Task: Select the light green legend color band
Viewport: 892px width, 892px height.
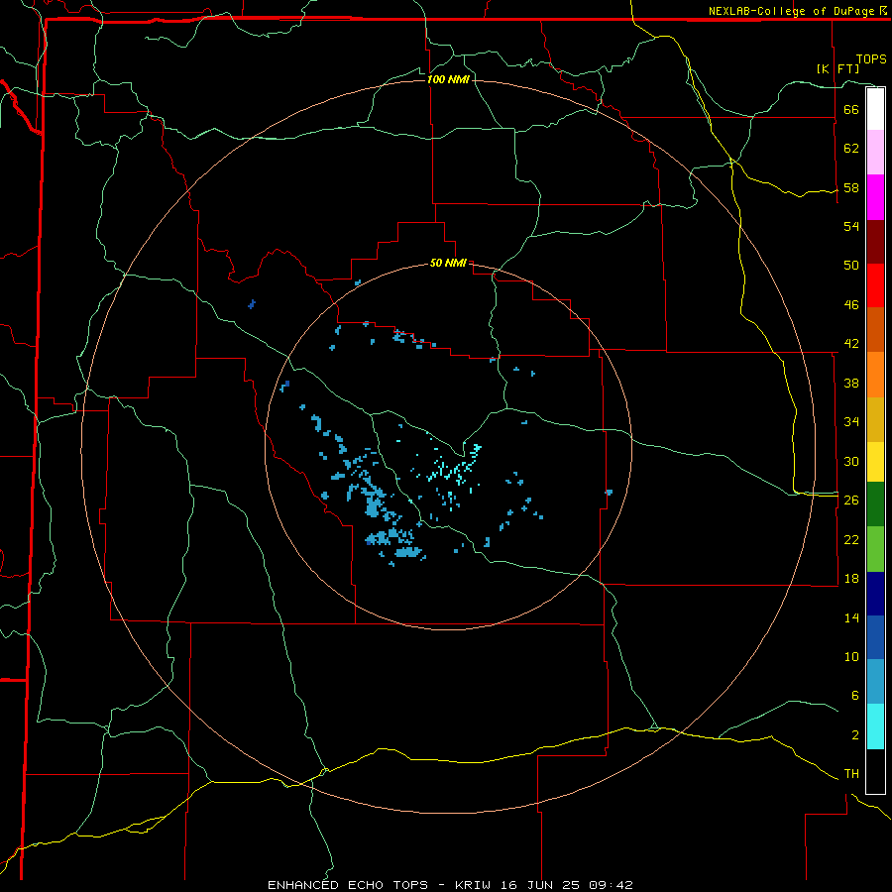Action: click(x=875, y=549)
